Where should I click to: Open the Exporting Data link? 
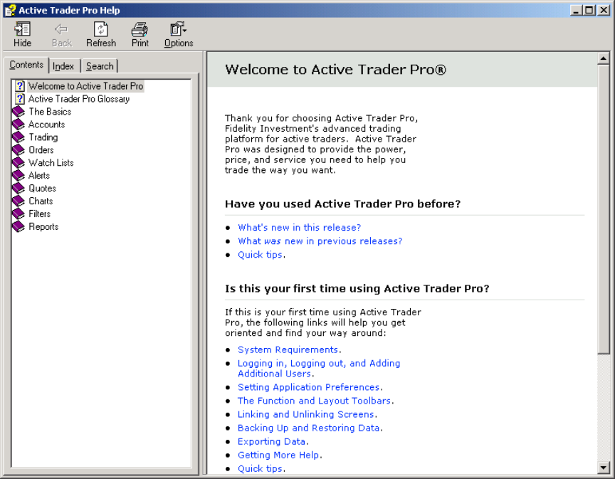(x=271, y=442)
